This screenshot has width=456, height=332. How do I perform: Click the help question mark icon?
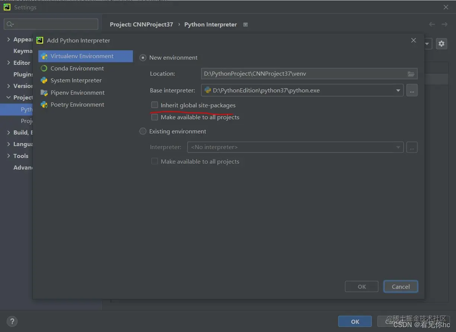(12, 321)
